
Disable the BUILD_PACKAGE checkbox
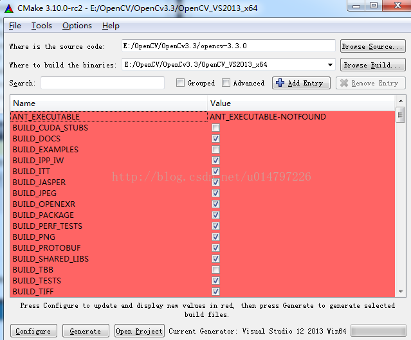tap(215, 215)
